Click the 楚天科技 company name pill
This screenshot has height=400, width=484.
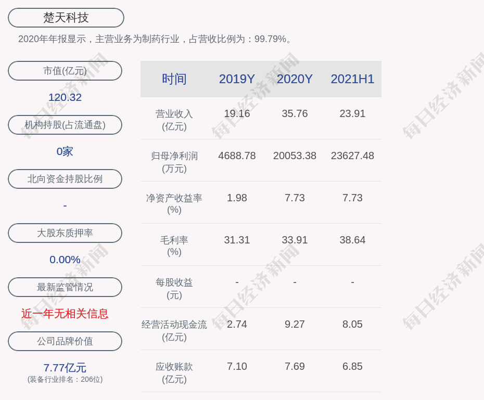click(x=66, y=18)
